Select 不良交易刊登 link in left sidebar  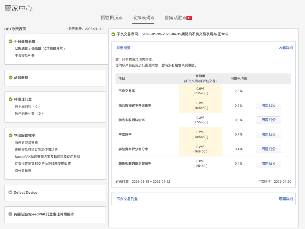pos(25,56)
